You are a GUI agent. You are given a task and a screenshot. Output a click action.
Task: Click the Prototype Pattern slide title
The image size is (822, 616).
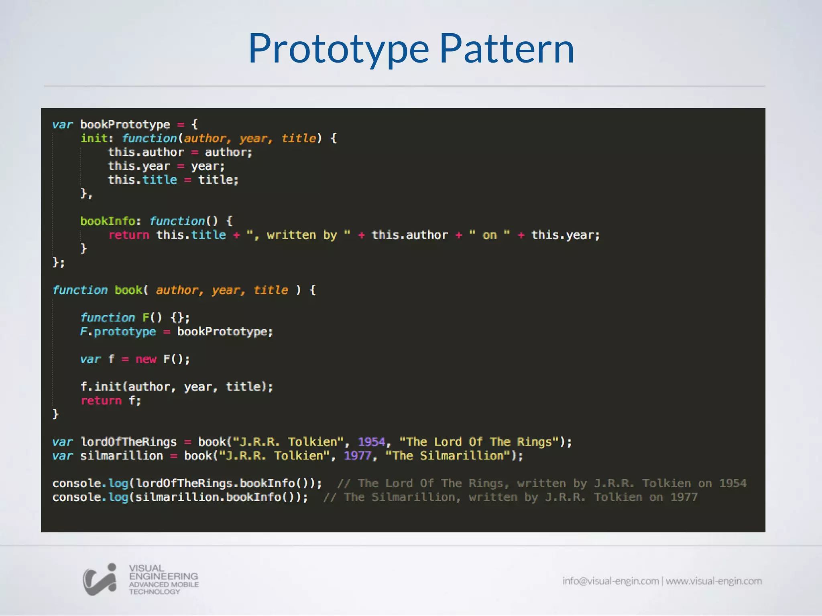point(411,49)
